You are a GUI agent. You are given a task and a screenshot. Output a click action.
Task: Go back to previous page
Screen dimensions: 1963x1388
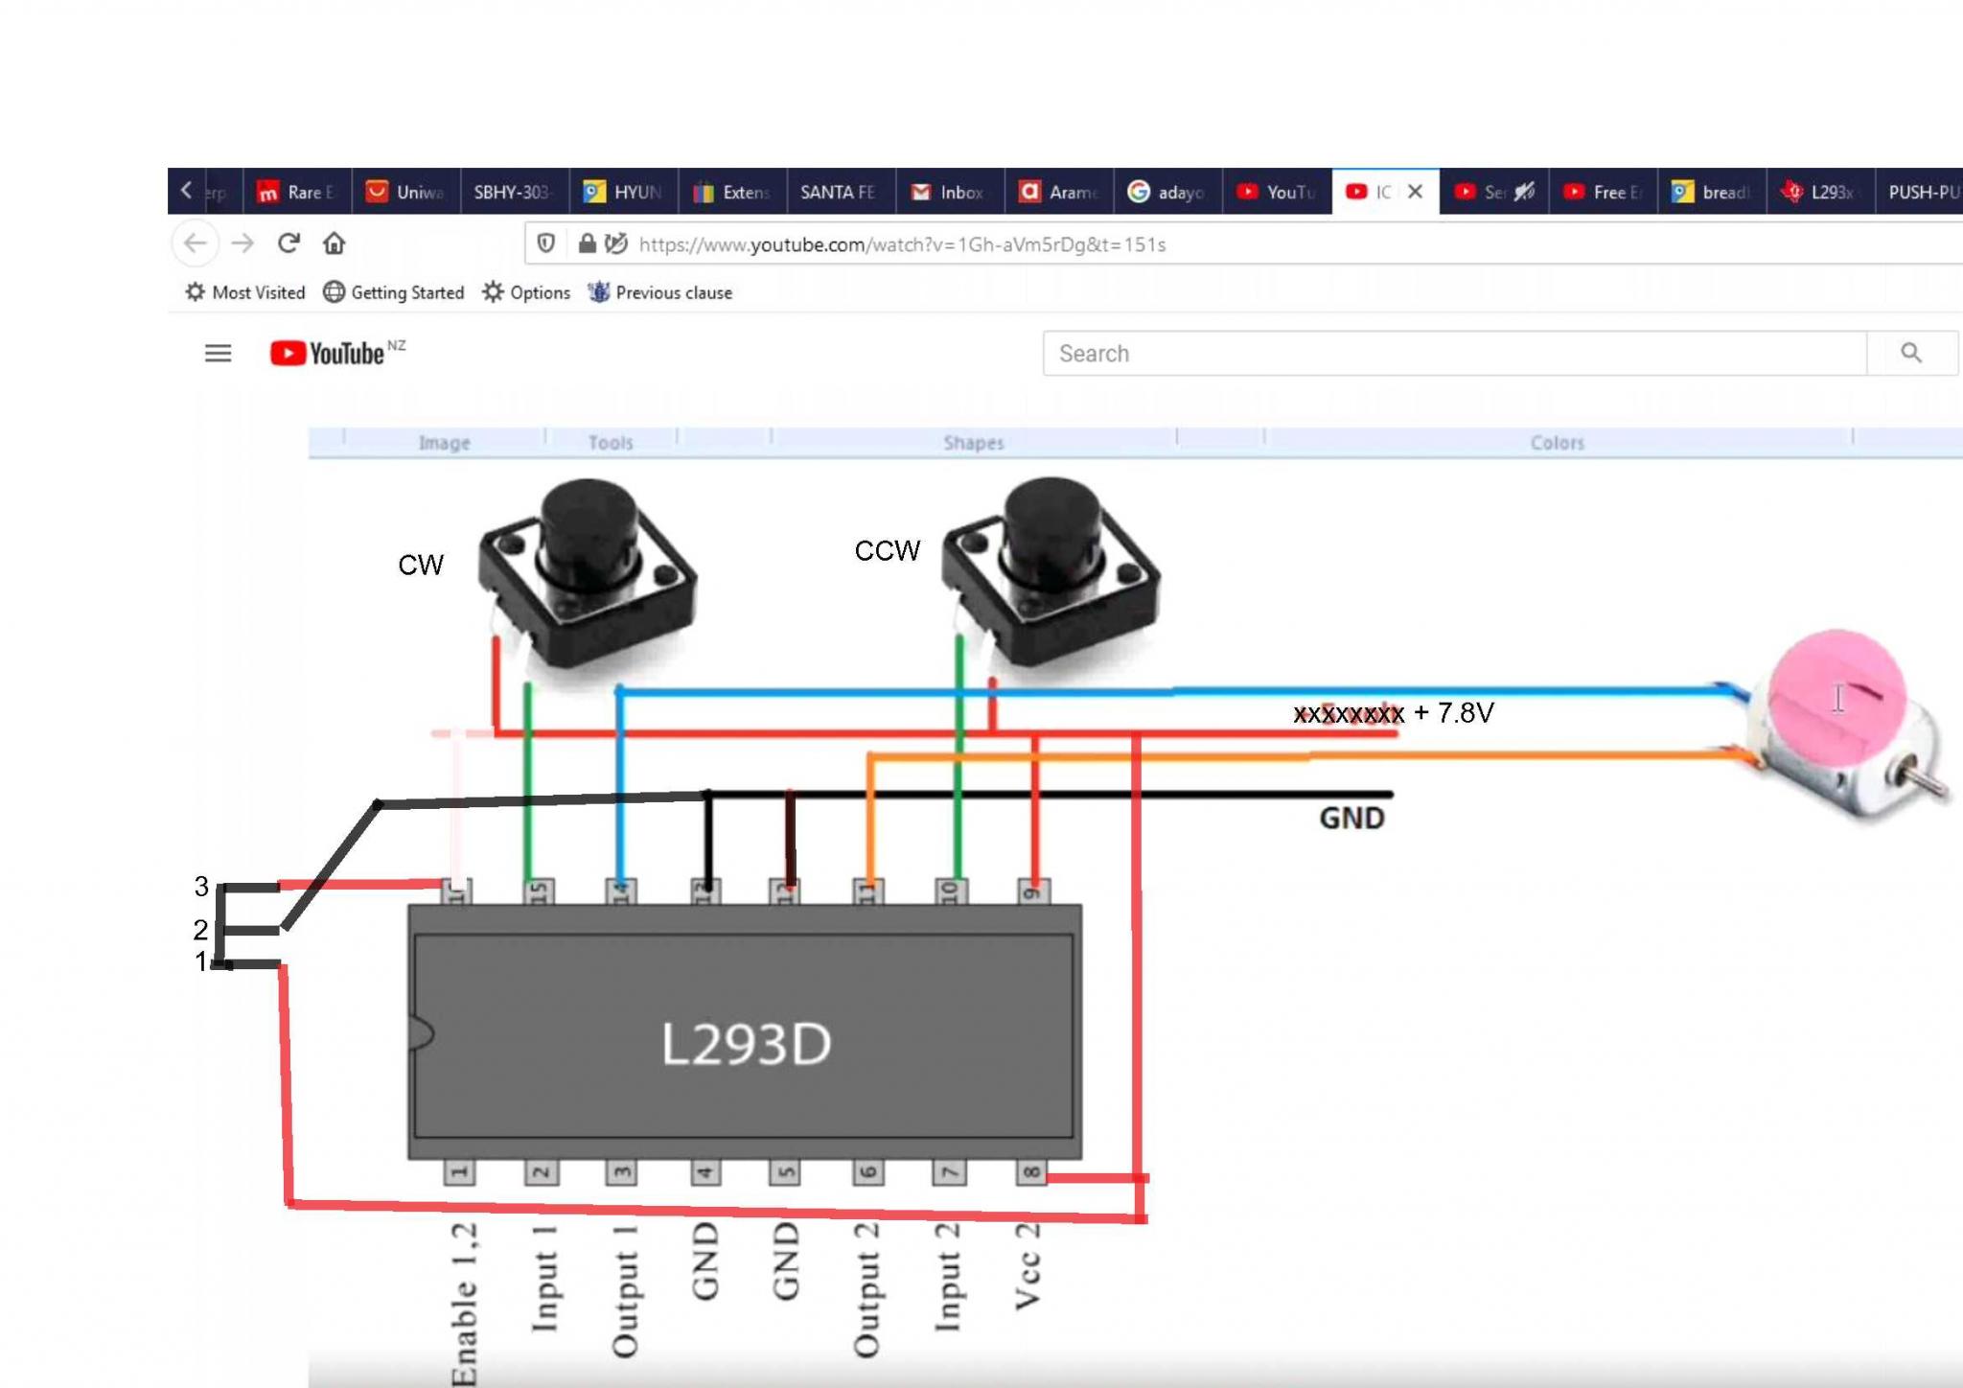pos(196,243)
